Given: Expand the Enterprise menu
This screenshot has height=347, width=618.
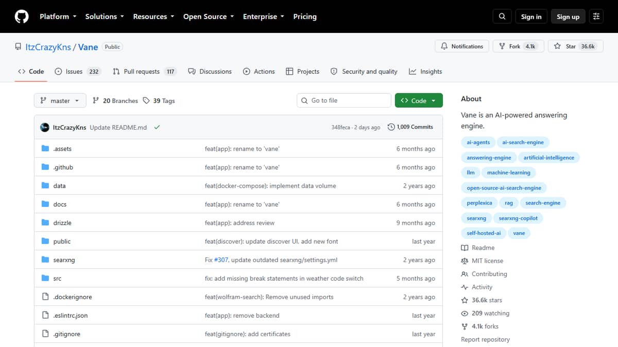Looking at the screenshot, I should (x=264, y=16).
